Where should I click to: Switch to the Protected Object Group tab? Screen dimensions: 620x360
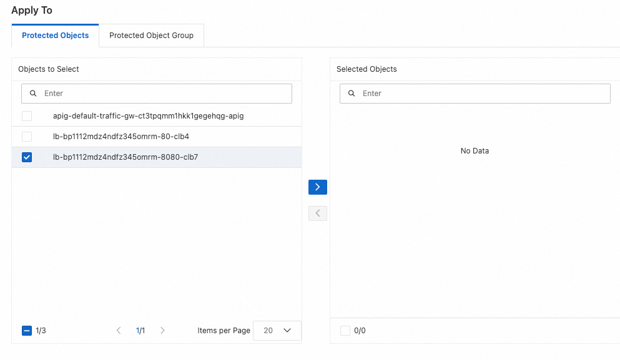[152, 36]
